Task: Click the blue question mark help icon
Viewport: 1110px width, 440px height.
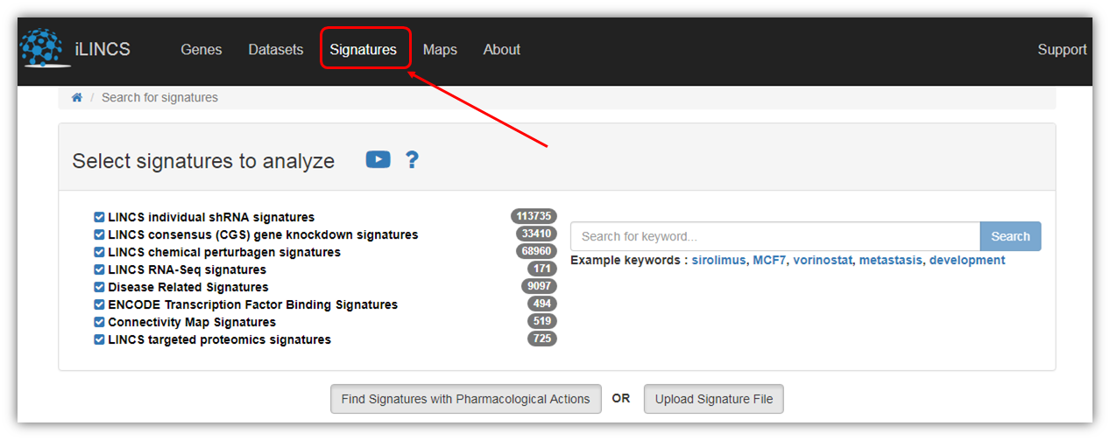Action: click(x=412, y=159)
